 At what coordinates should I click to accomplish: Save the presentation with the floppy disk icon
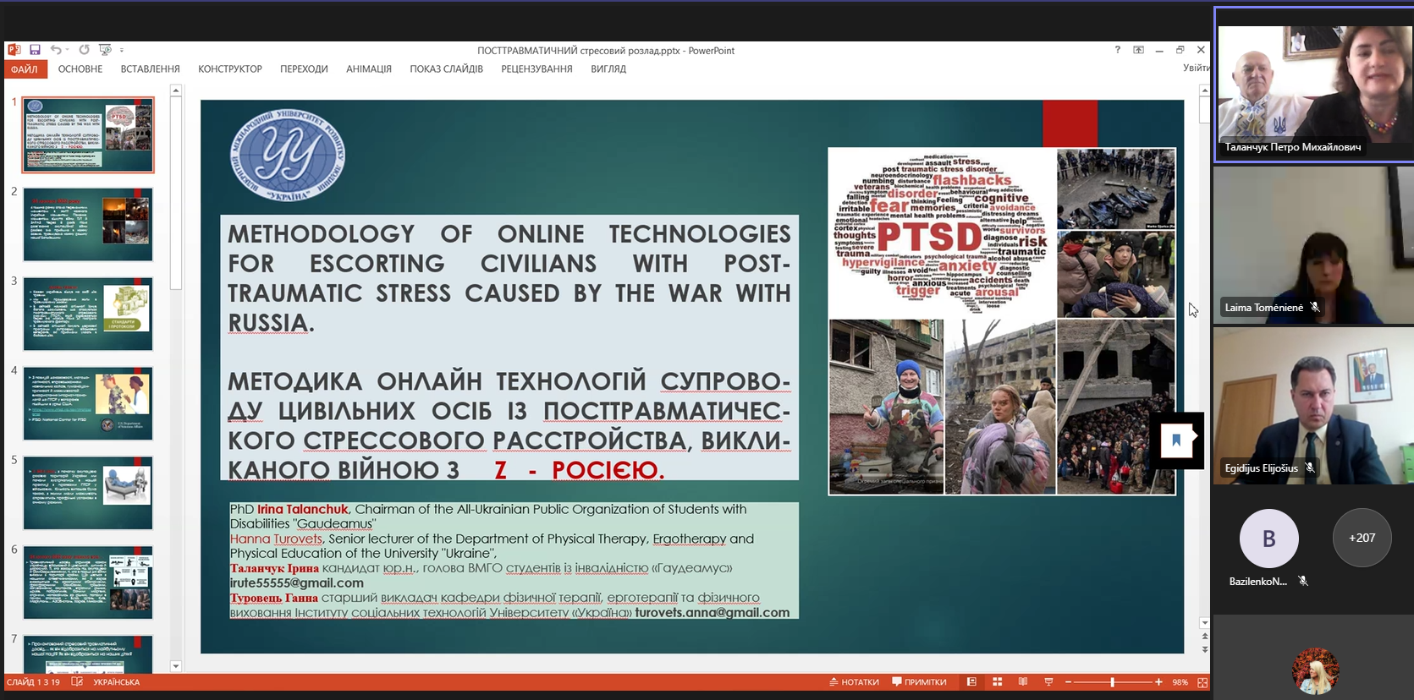tap(35, 50)
